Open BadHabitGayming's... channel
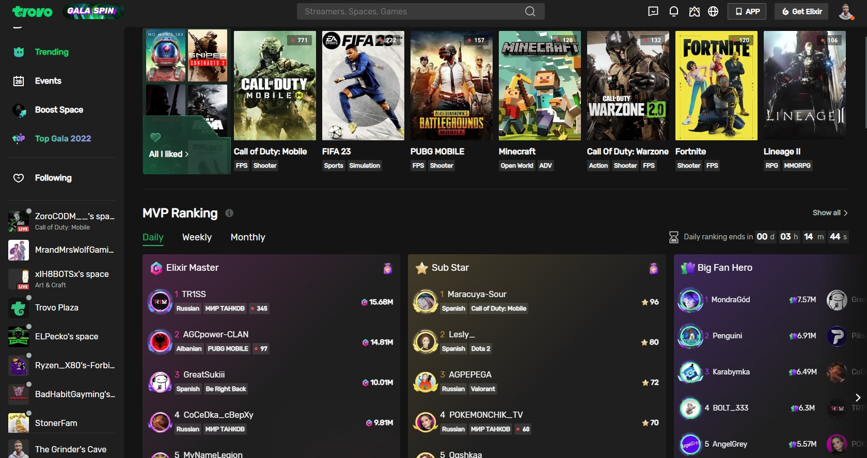 (x=62, y=395)
